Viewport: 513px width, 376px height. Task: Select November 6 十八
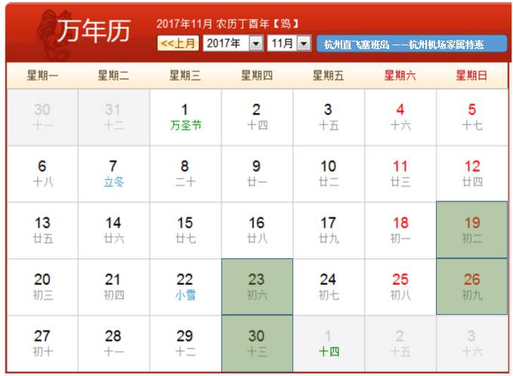[x=42, y=174]
